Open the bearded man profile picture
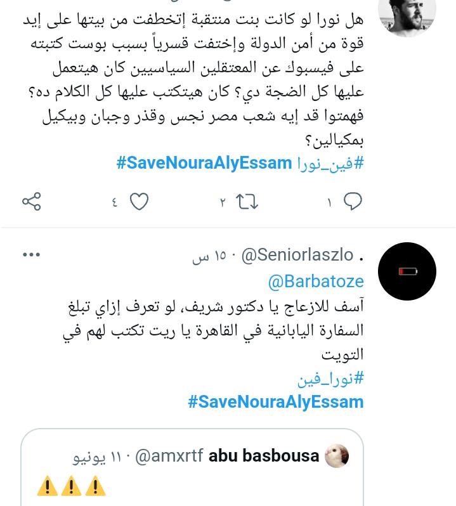The height and width of the screenshot is (506, 456). [407, 15]
